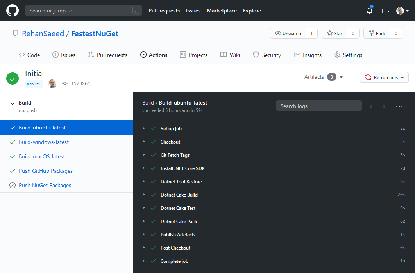The width and height of the screenshot is (415, 273).
Task: Open the Wiki tab
Action: 230,55
